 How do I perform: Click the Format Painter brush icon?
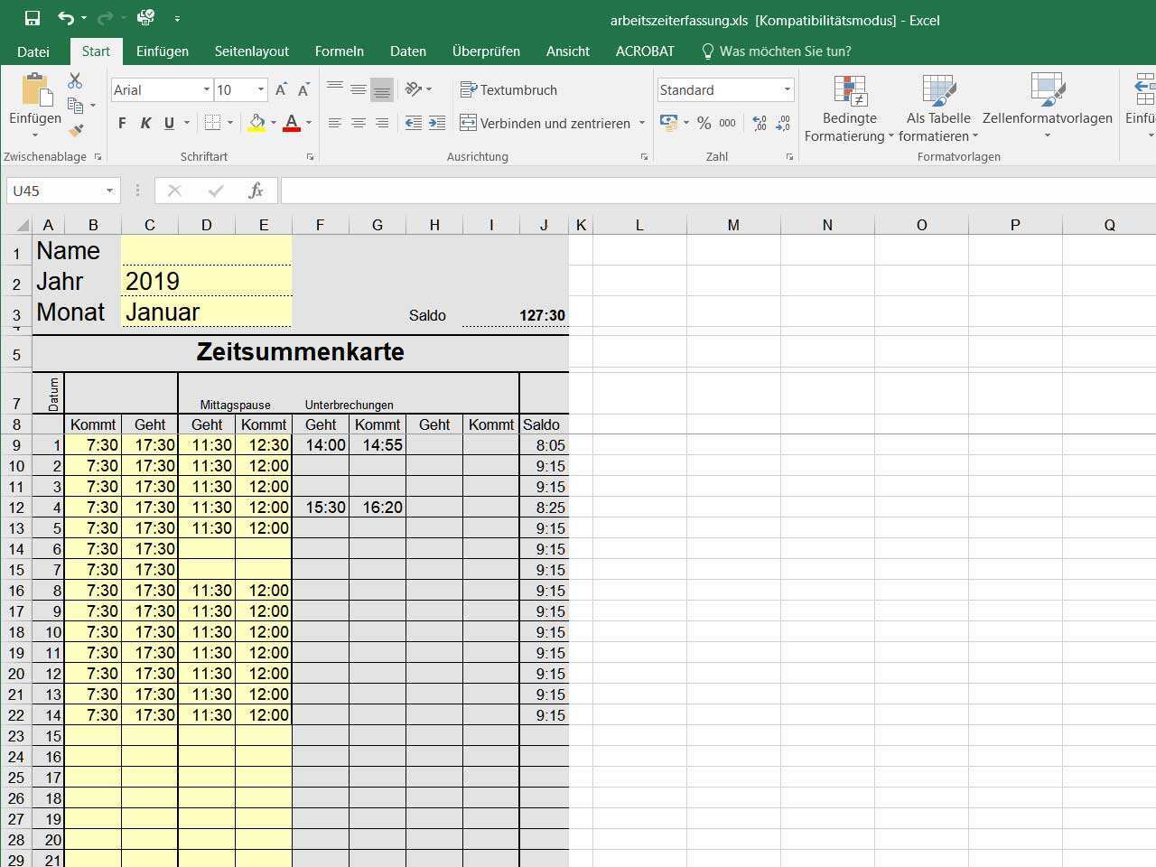point(76,131)
